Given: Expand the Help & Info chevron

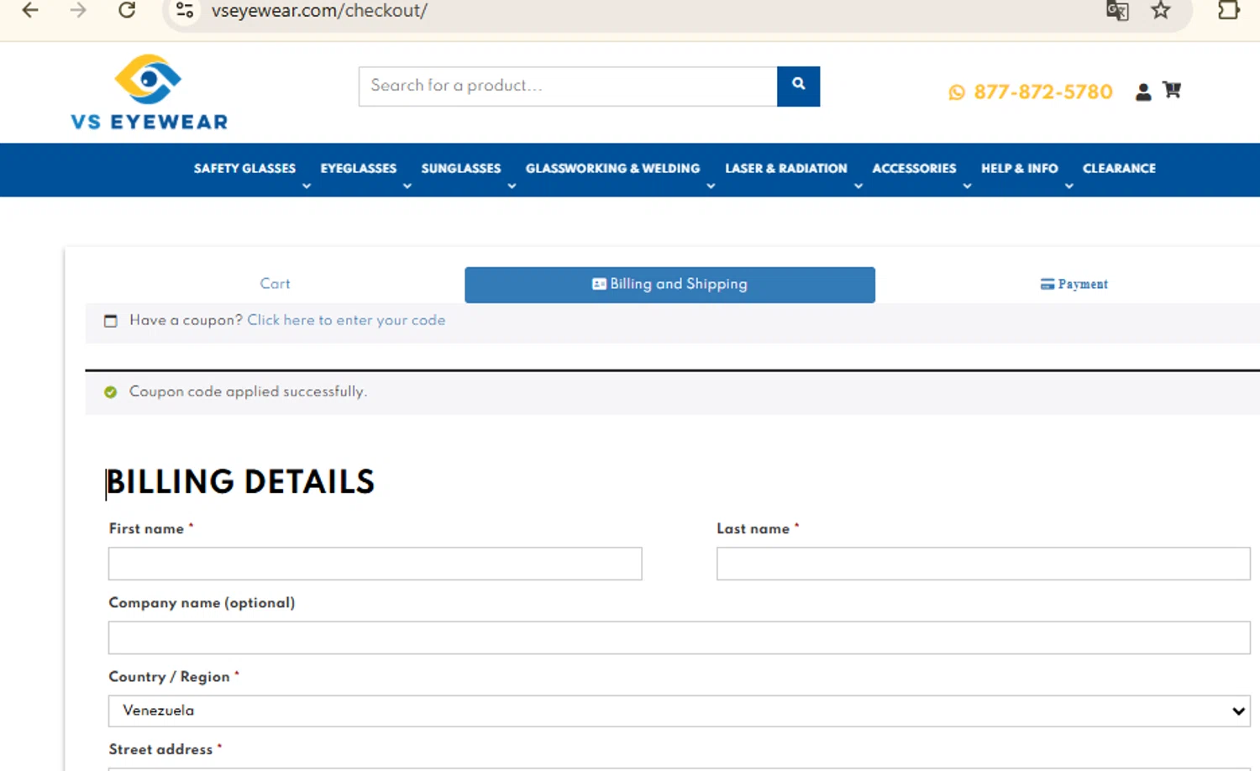Looking at the screenshot, I should tap(1069, 186).
